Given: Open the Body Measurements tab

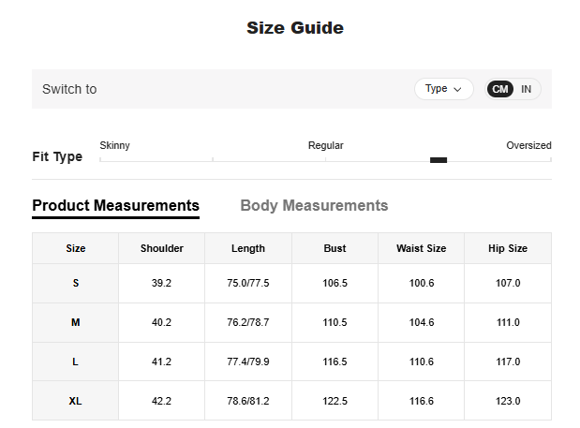Looking at the screenshot, I should tap(314, 206).
